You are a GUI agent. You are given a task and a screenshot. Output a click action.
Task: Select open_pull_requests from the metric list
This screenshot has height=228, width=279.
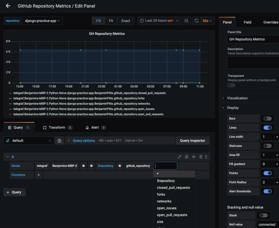pos(174,215)
